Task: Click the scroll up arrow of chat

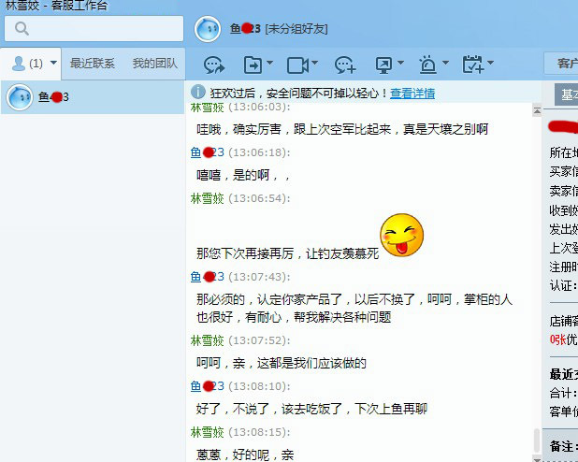Action: [537, 110]
